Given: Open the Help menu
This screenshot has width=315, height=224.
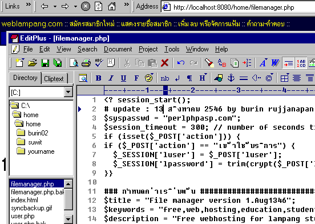Looking at the screenshot, I should [221, 49].
